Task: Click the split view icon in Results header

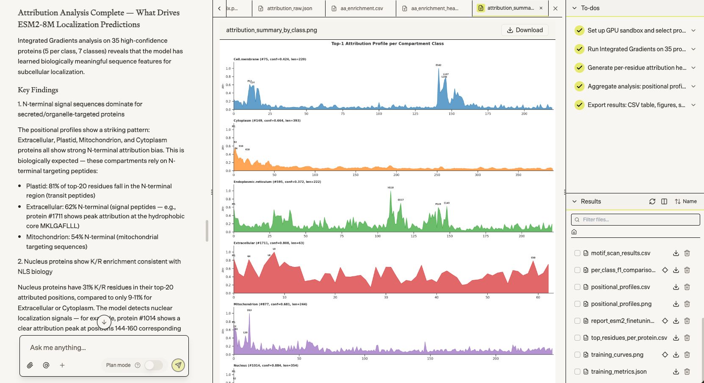Action: (664, 201)
